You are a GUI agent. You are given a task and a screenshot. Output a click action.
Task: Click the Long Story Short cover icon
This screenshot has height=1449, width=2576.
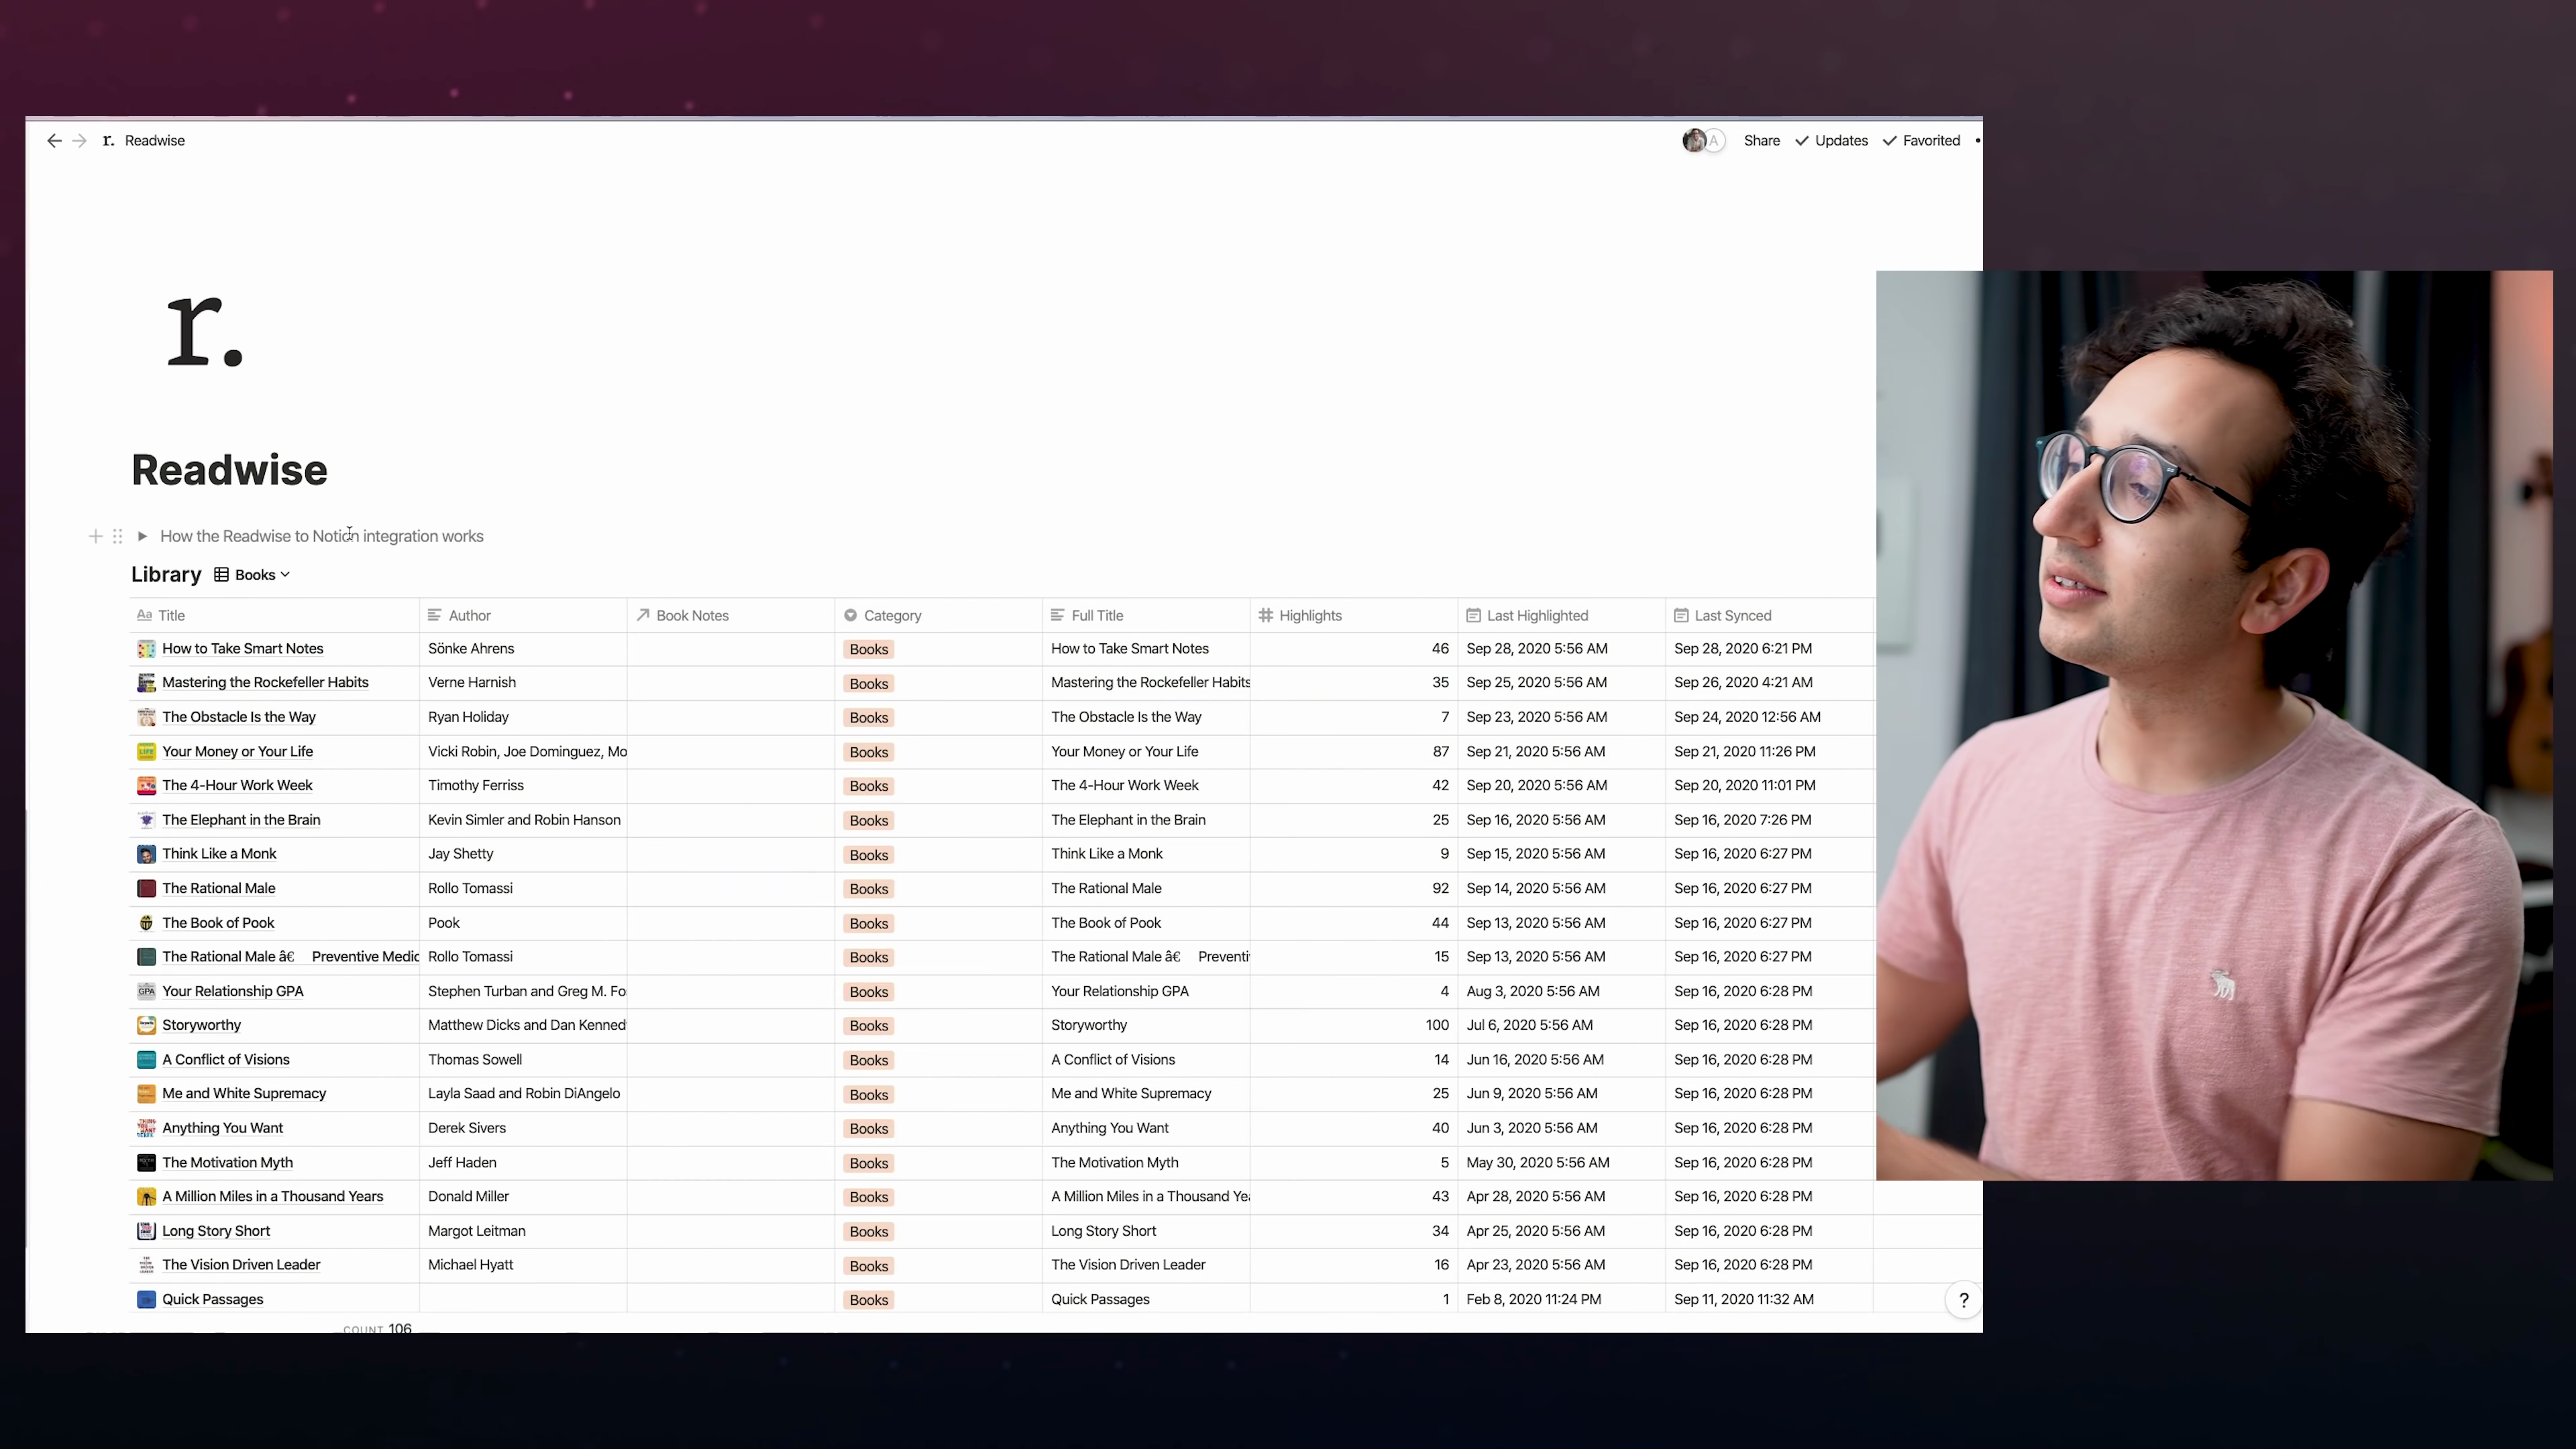146,1231
